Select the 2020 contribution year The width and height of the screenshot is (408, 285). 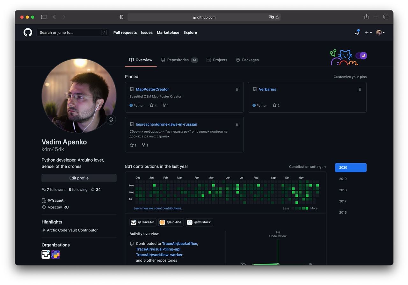[x=351, y=168]
